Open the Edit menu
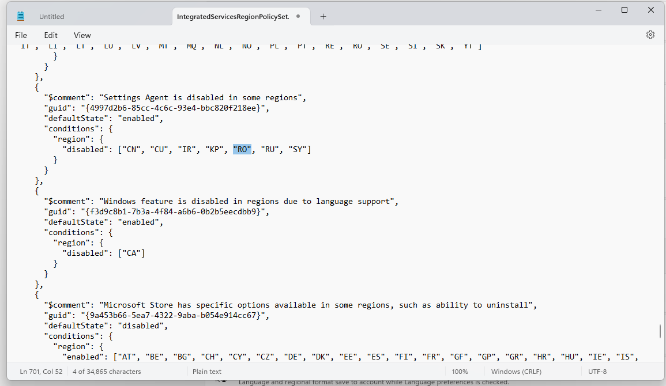666x386 pixels. point(51,35)
